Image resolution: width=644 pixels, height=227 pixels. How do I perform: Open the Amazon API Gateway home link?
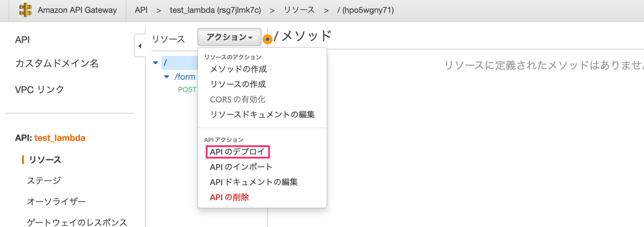[77, 10]
